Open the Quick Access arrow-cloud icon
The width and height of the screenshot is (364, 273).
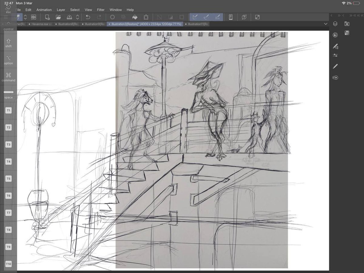pyautogui.click(x=335, y=78)
